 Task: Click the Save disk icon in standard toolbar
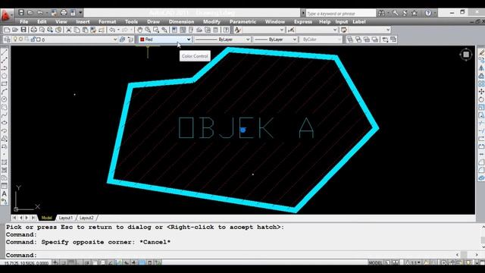[23, 30]
